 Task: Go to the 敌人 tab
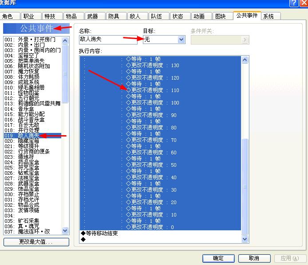pos(138,16)
